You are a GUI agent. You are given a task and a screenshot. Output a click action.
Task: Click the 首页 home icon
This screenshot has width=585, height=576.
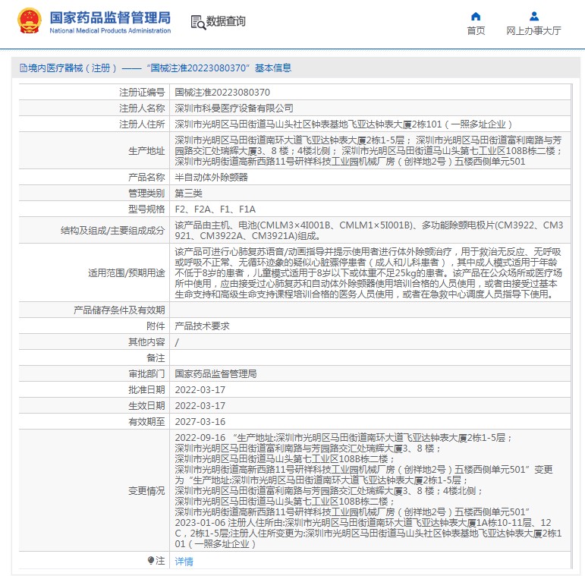476,16
